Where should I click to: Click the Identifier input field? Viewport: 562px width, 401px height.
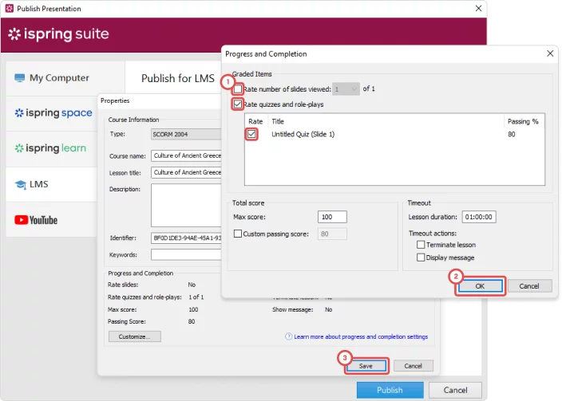186,238
